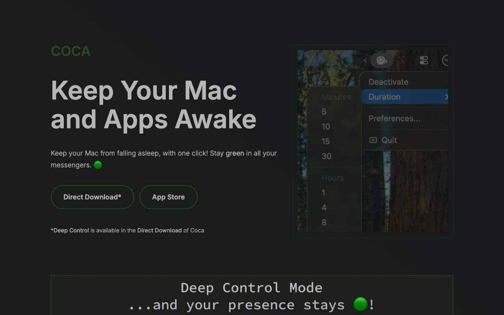Click the "Hours" submenu header
Image resolution: width=504 pixels, height=315 pixels.
coord(333,178)
